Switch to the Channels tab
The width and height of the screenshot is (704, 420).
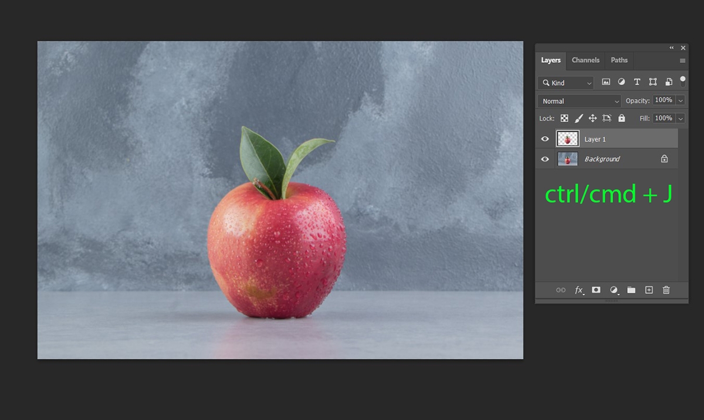click(x=585, y=60)
